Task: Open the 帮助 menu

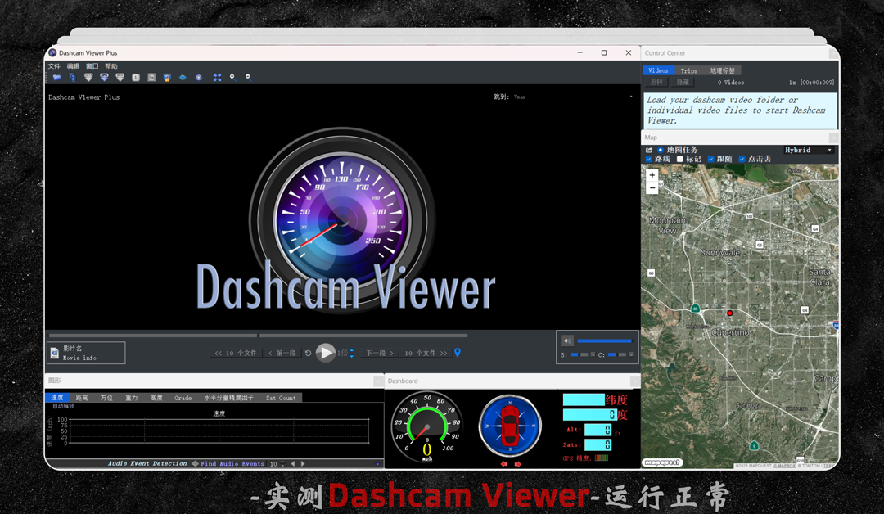Action: pos(111,66)
